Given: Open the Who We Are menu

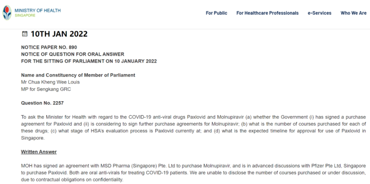Looking at the screenshot, I should tap(353, 13).
